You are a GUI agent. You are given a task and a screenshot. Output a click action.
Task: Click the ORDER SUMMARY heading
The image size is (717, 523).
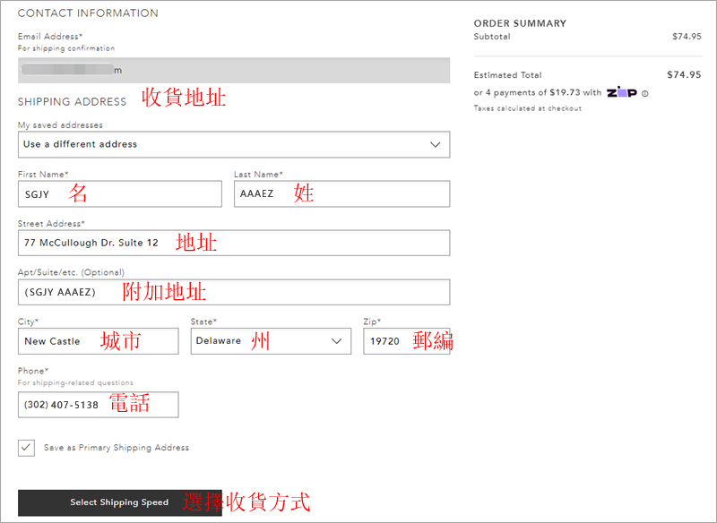click(520, 23)
